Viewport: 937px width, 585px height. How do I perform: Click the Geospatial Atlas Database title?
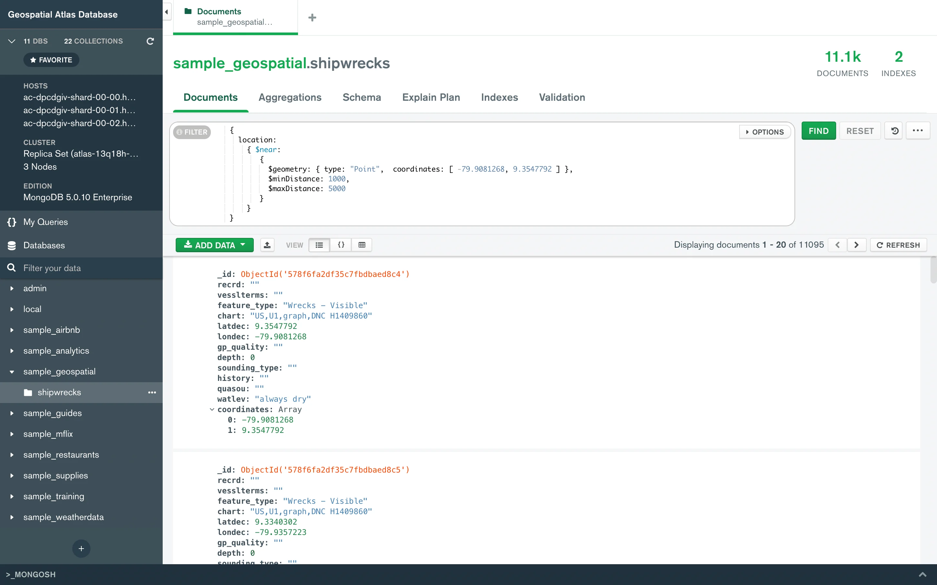(x=63, y=14)
